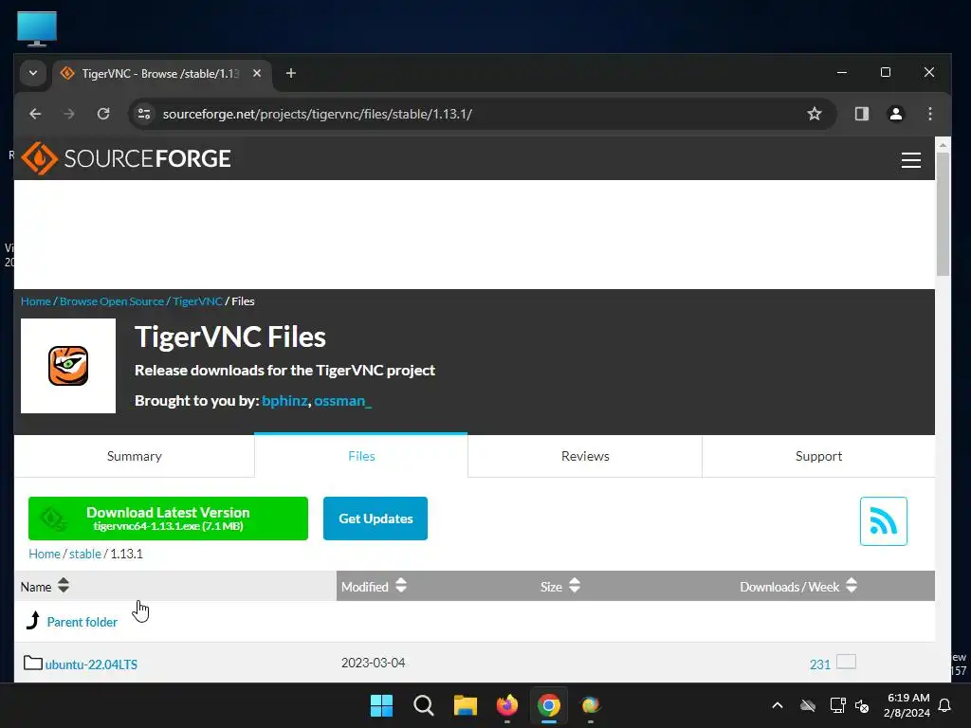
Task: Open contributor ossman_ profile link
Action: coord(342,401)
